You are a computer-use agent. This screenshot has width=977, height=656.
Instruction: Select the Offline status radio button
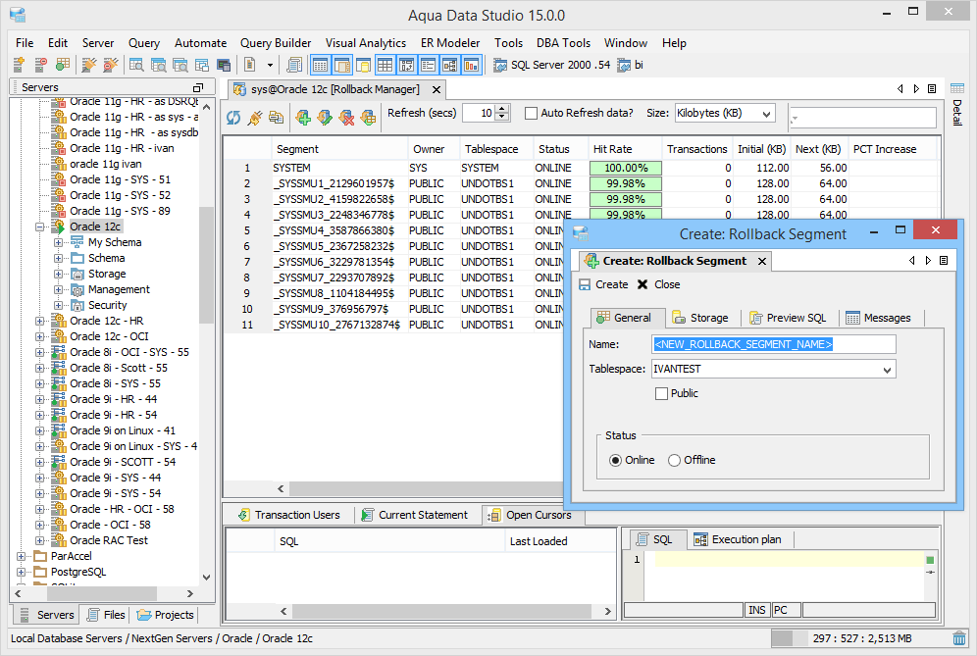tap(674, 461)
